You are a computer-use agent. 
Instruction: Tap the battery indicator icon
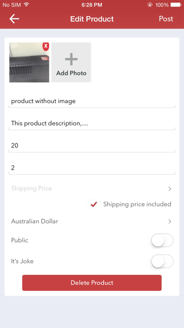tap(176, 5)
